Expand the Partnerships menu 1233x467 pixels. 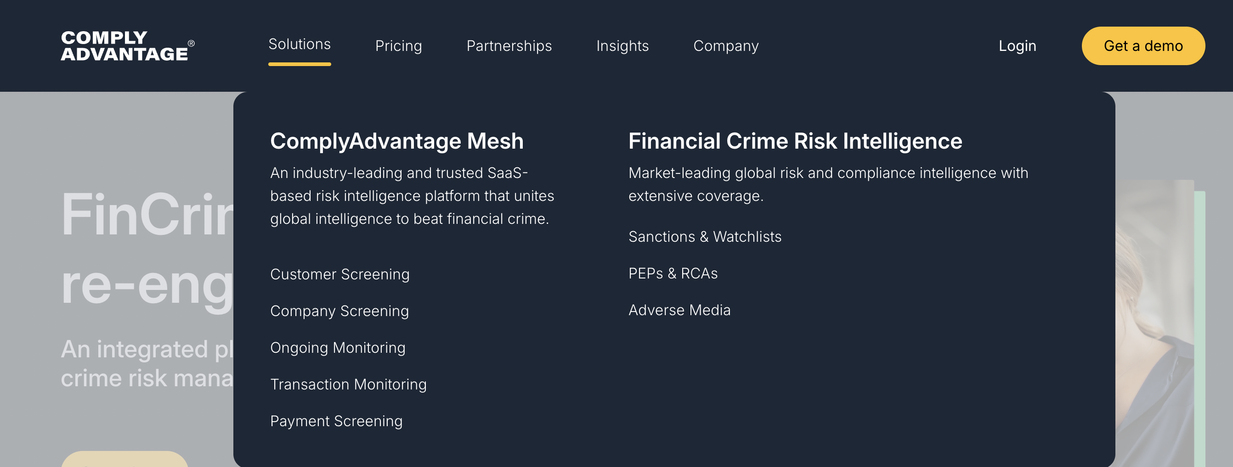tap(509, 46)
